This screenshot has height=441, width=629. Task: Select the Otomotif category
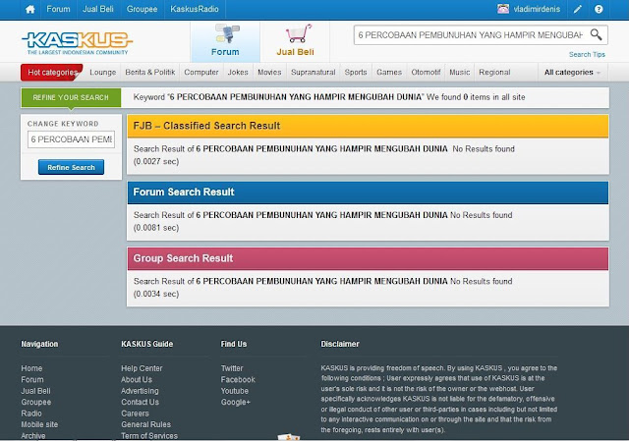[x=426, y=73]
